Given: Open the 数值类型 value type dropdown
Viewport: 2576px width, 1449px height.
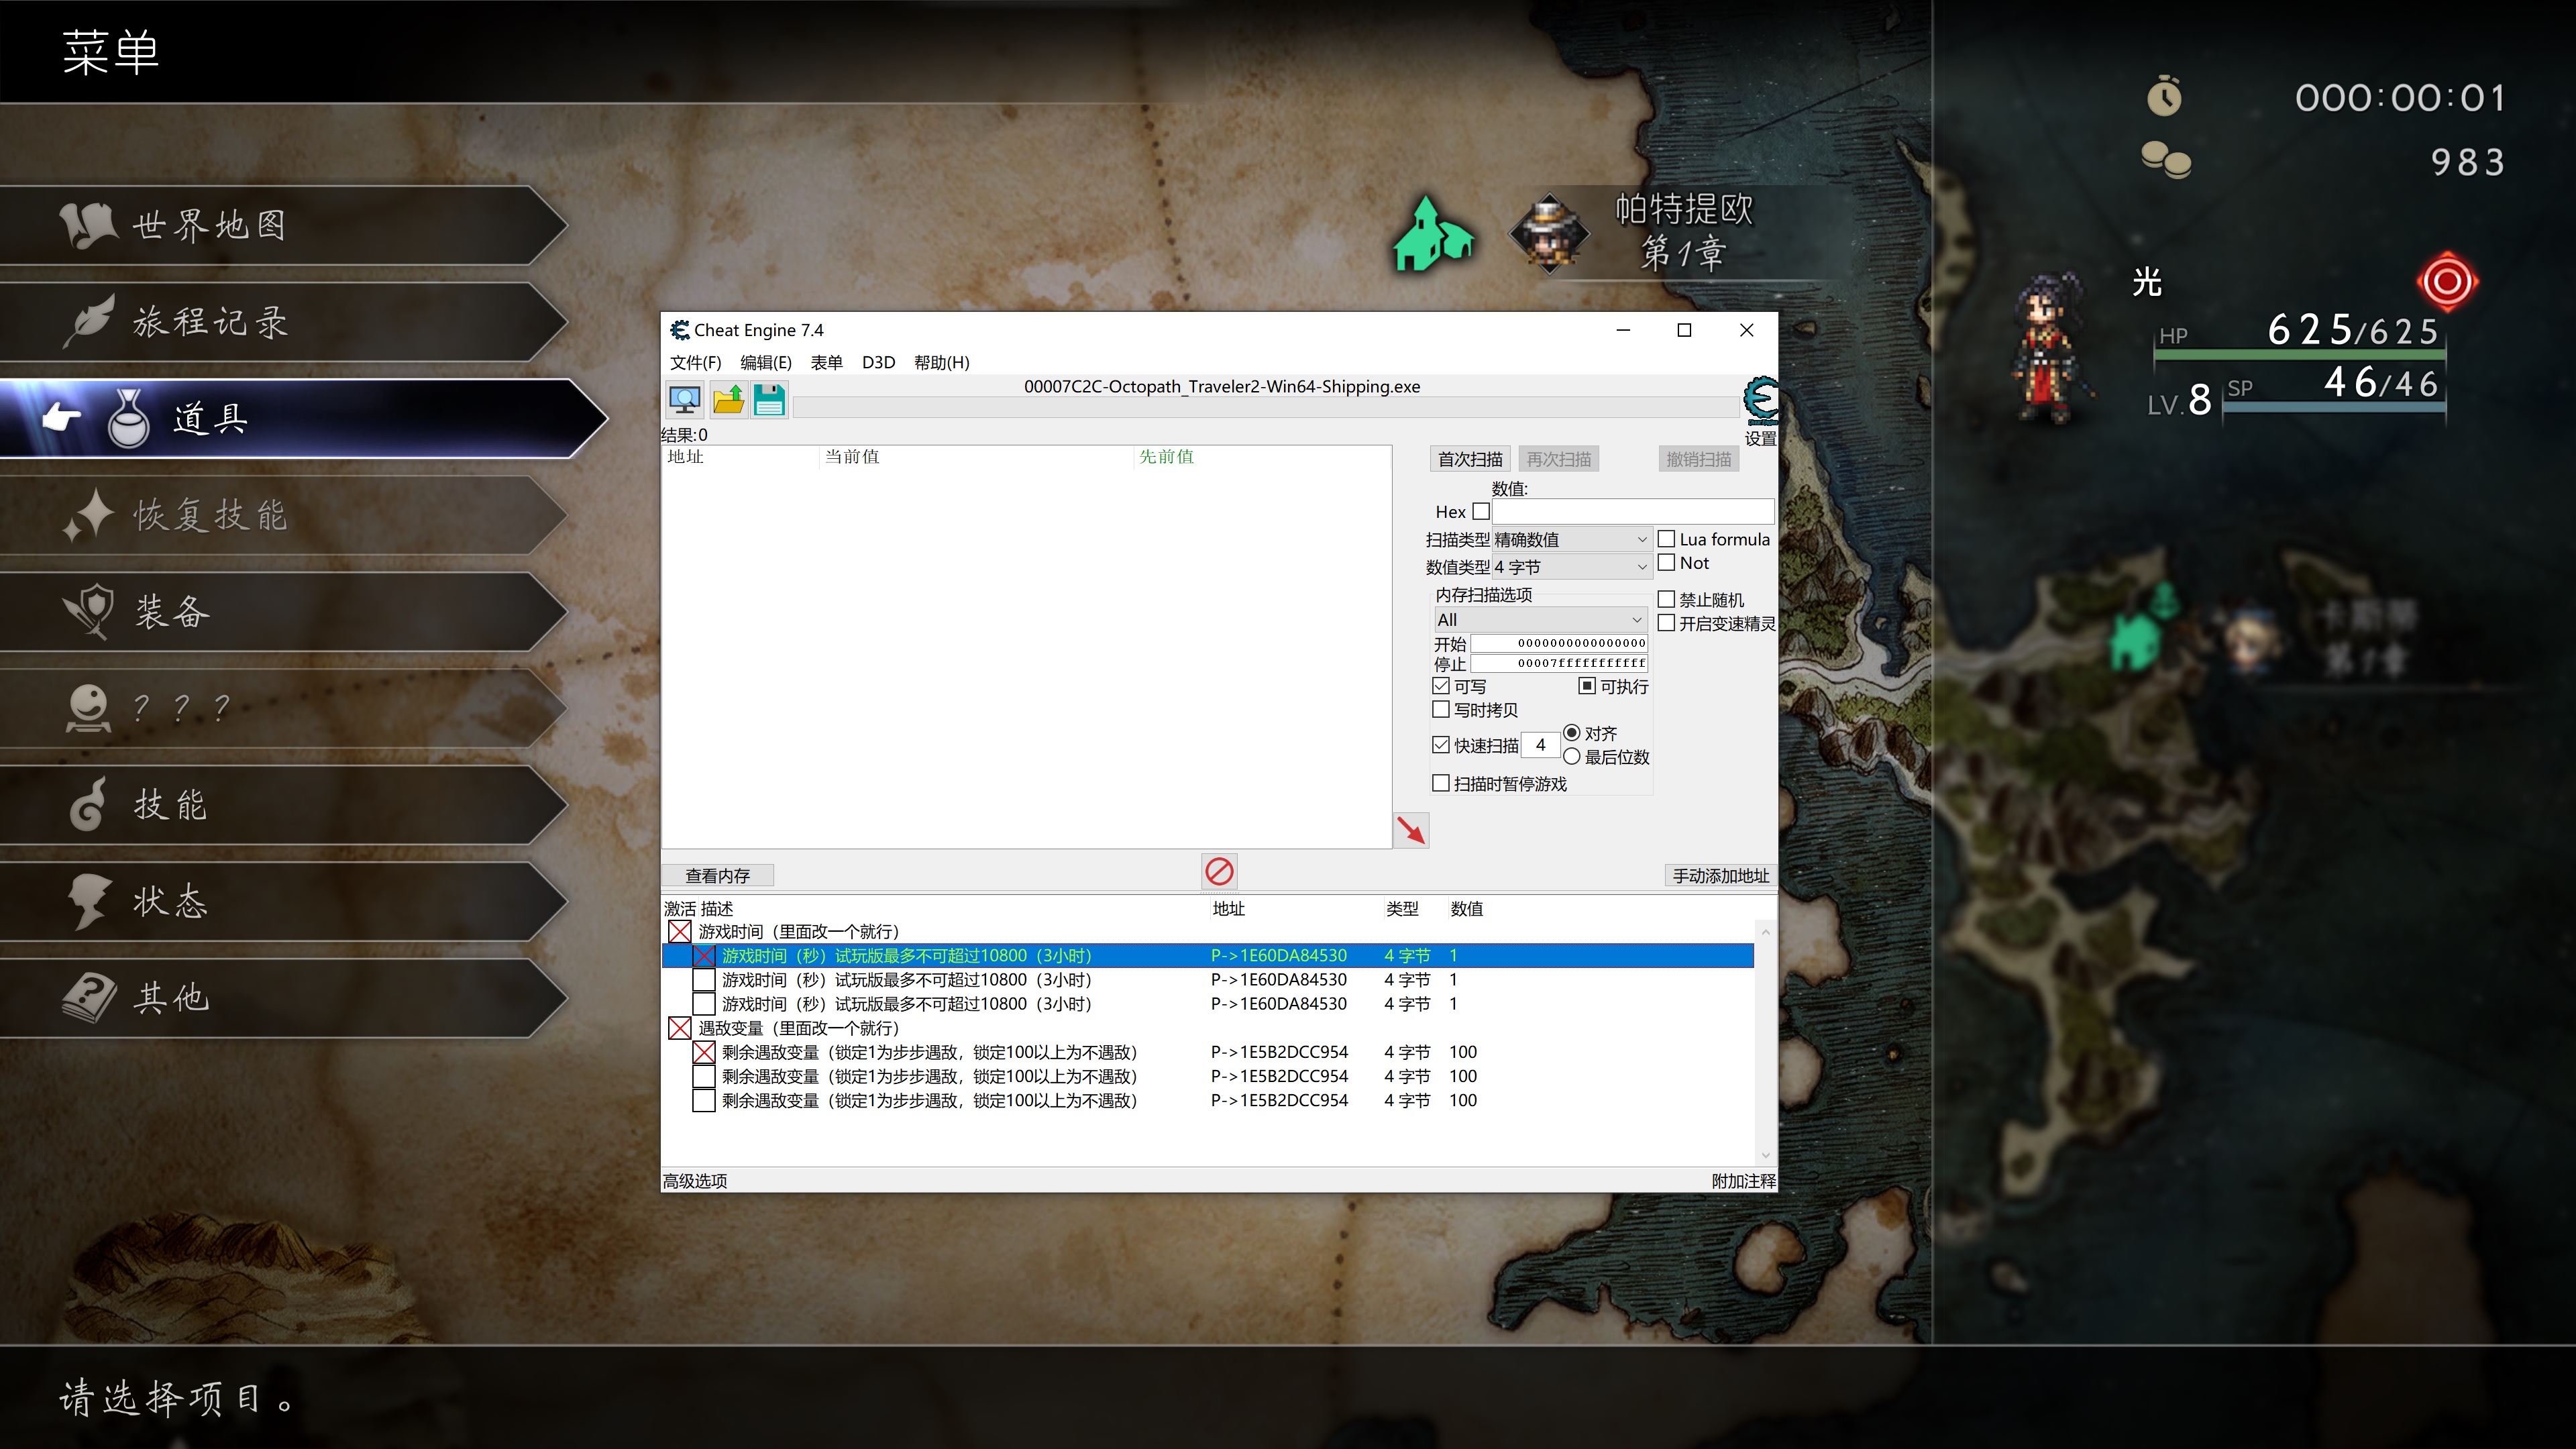Looking at the screenshot, I should (1571, 567).
